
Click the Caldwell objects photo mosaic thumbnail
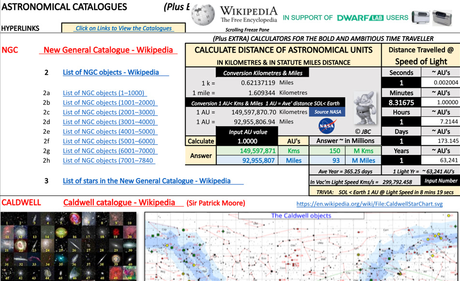pos(68,246)
